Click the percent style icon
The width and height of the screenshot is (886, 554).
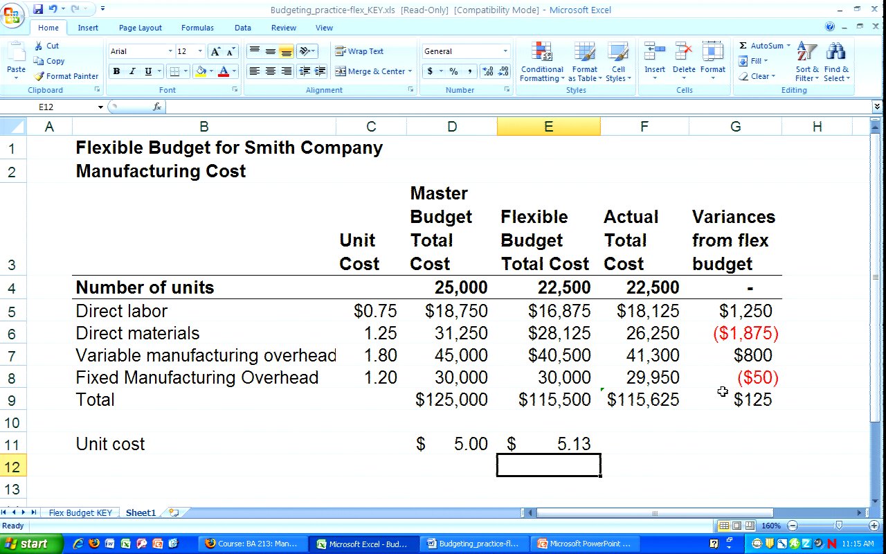[x=453, y=71]
